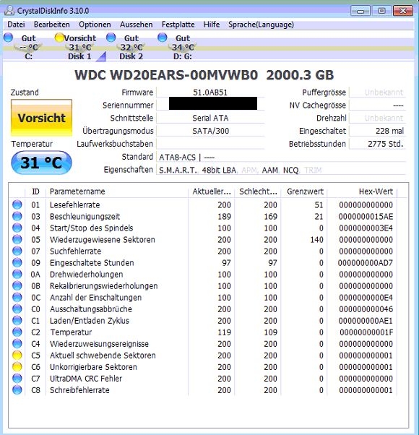Click hex value 0000000015AE for Beschleunigungszeit
Viewport: 419px width, 435px height.
tap(366, 216)
